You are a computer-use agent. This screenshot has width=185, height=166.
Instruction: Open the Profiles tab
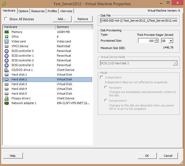(52, 11)
